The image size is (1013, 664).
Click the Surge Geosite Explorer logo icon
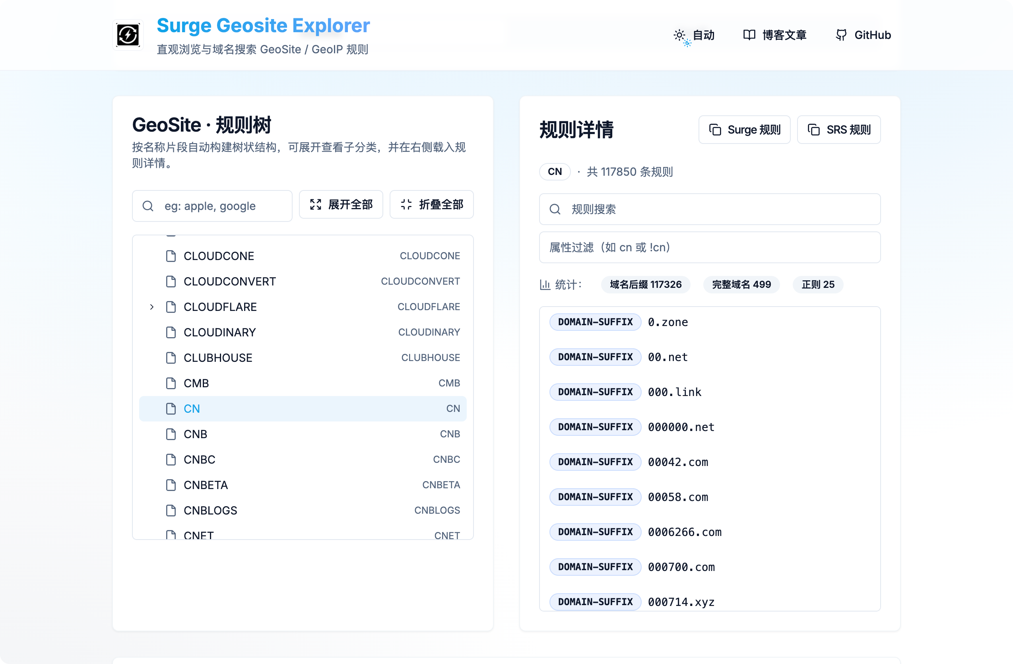[x=128, y=35]
